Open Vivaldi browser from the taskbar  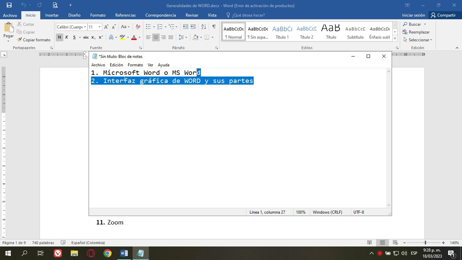click(x=58, y=253)
